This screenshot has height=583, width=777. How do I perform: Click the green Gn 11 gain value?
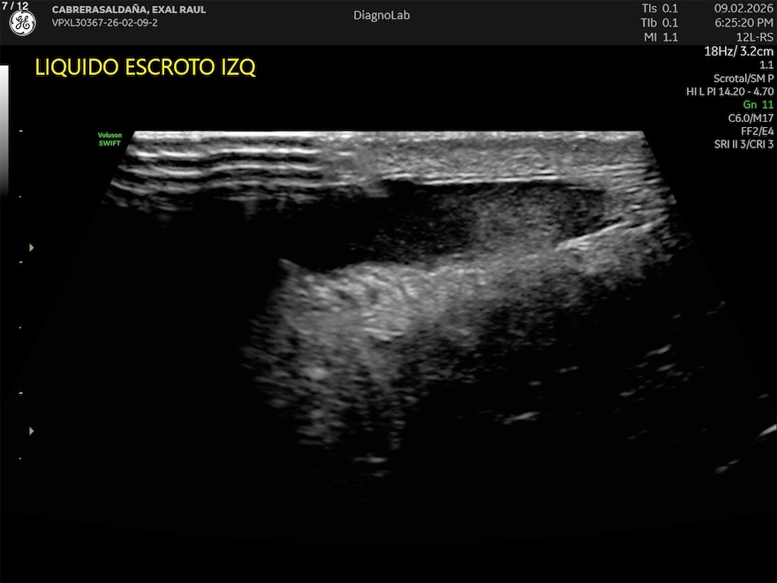(x=758, y=104)
